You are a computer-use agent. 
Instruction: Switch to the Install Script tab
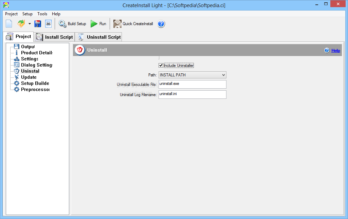click(x=54, y=37)
